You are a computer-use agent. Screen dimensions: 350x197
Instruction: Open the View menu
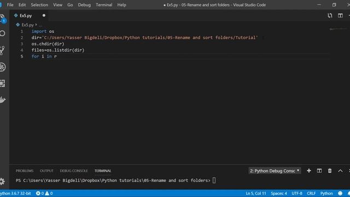click(x=57, y=5)
